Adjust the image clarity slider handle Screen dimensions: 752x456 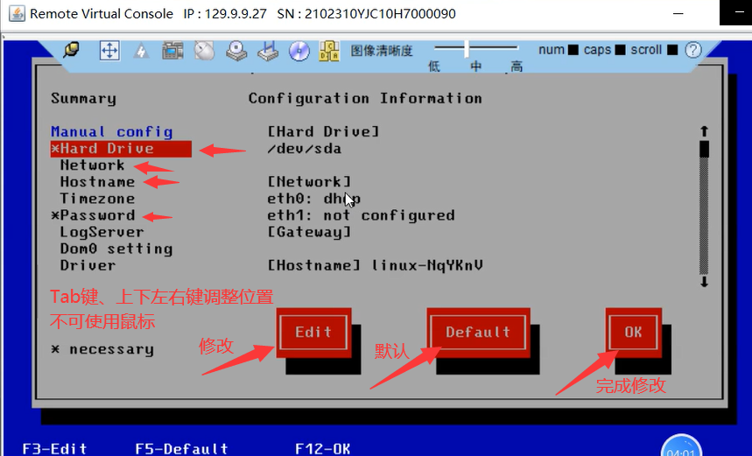click(467, 48)
